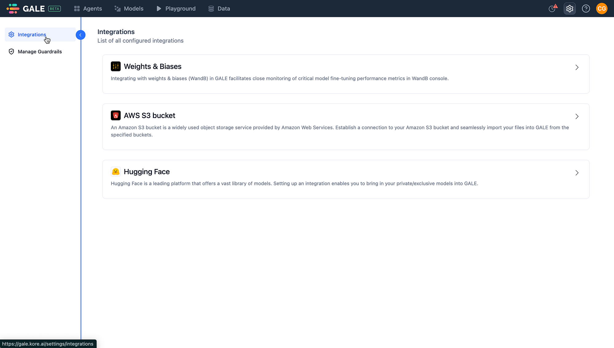Open the help question mark icon
This screenshot has height=348, width=614.
click(586, 9)
